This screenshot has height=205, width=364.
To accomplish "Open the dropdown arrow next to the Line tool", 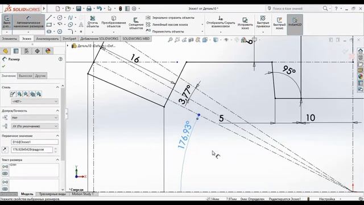I will click(x=54, y=18).
